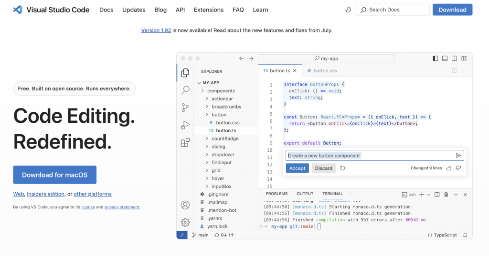Click the split editor icon

[455, 70]
